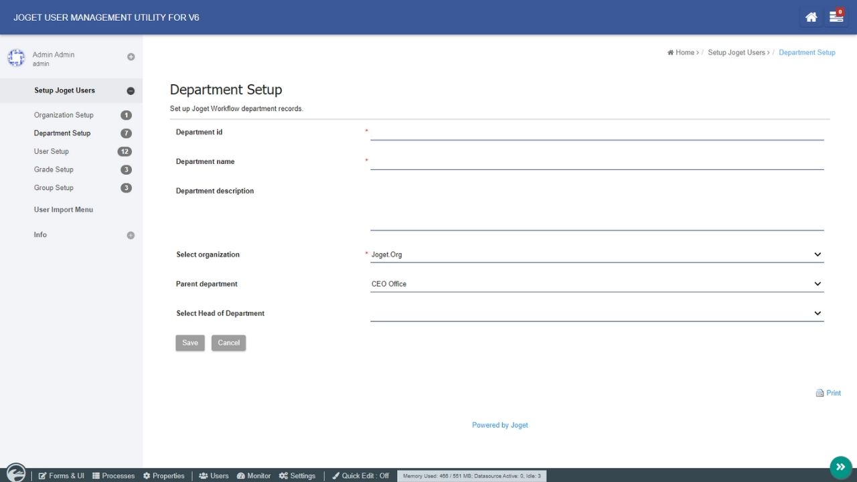857x482 pixels.
Task: Expand the Admin Admin user menu
Action: pos(131,57)
